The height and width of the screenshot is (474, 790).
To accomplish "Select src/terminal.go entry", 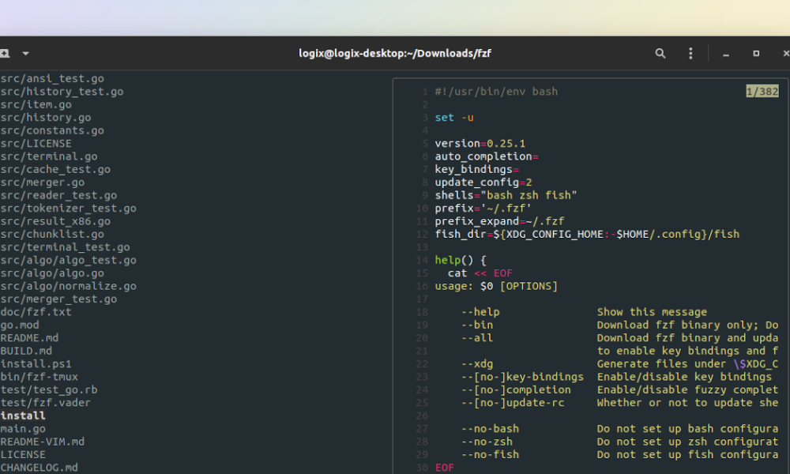I will [49, 156].
